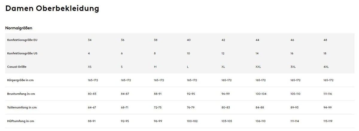The height and width of the screenshot is (131, 359).
Task: Click EU size 34 cell
Action: point(90,40)
